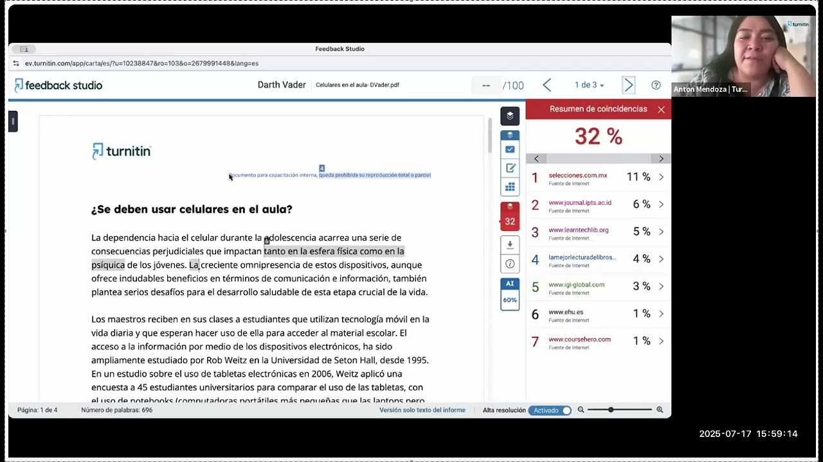Click the browser address bar URL
Image resolution: width=823 pixels, height=462 pixels.
pyautogui.click(x=141, y=64)
